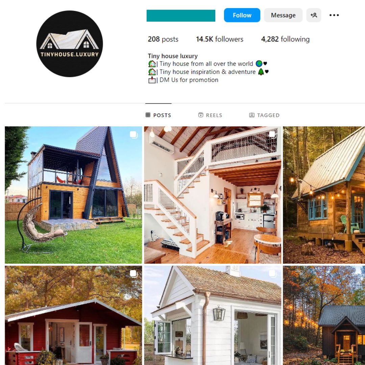Viewport: 365px width, 365px height.
Task: Open the Tinyhouse.luxury profile picture
Action: 70,44
